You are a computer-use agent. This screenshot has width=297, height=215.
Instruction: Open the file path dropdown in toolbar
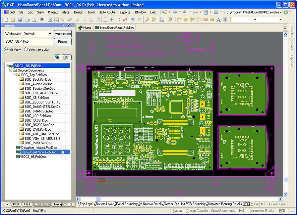point(281,12)
